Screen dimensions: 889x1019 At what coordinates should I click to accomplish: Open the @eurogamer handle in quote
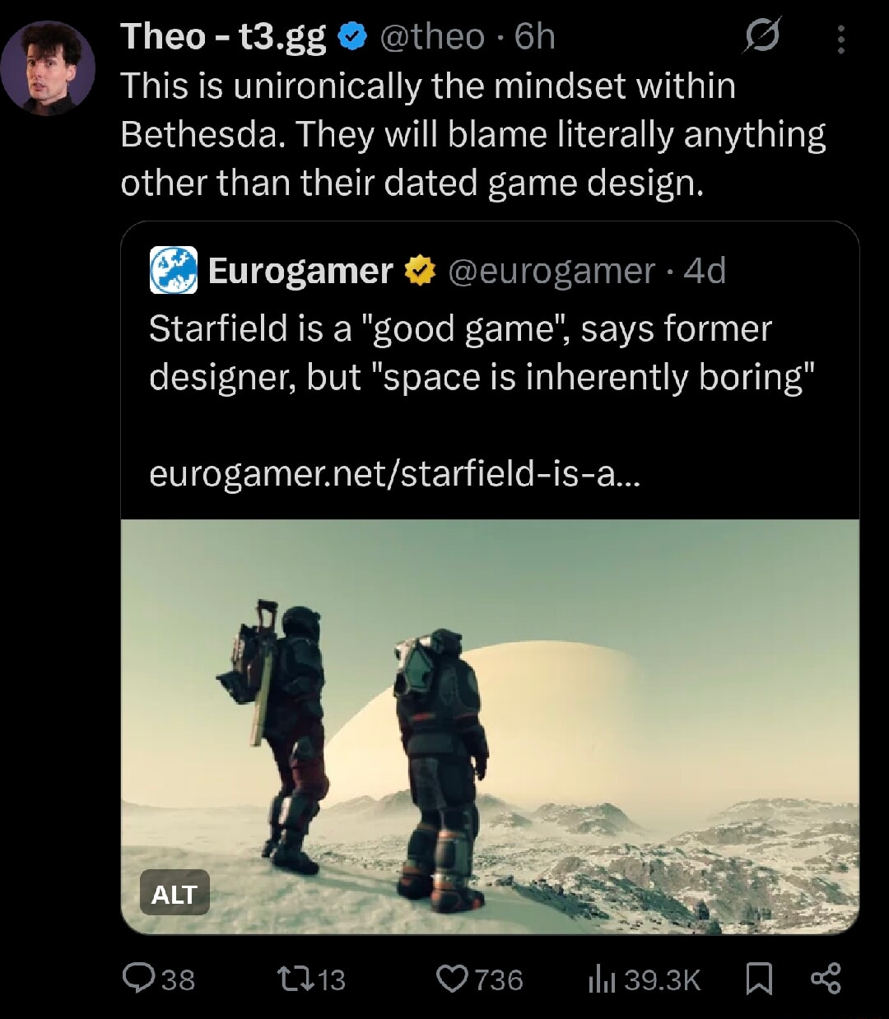pyautogui.click(x=552, y=271)
